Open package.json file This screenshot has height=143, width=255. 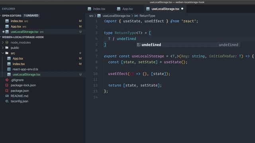coord(20,91)
